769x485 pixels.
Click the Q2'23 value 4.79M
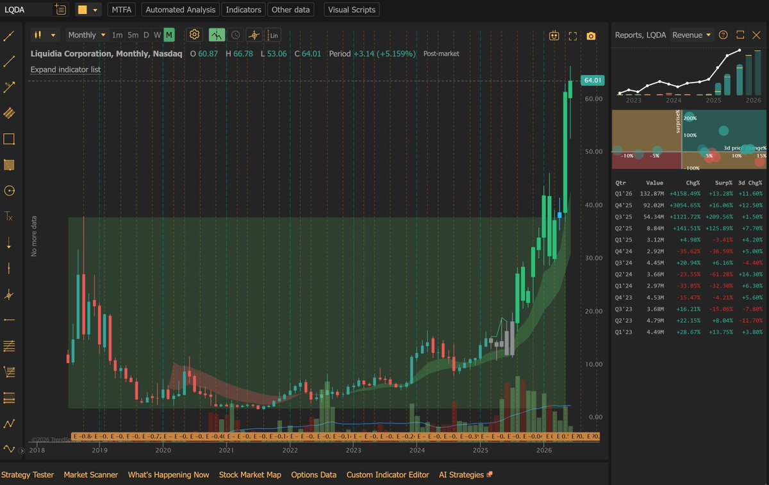tap(653, 320)
